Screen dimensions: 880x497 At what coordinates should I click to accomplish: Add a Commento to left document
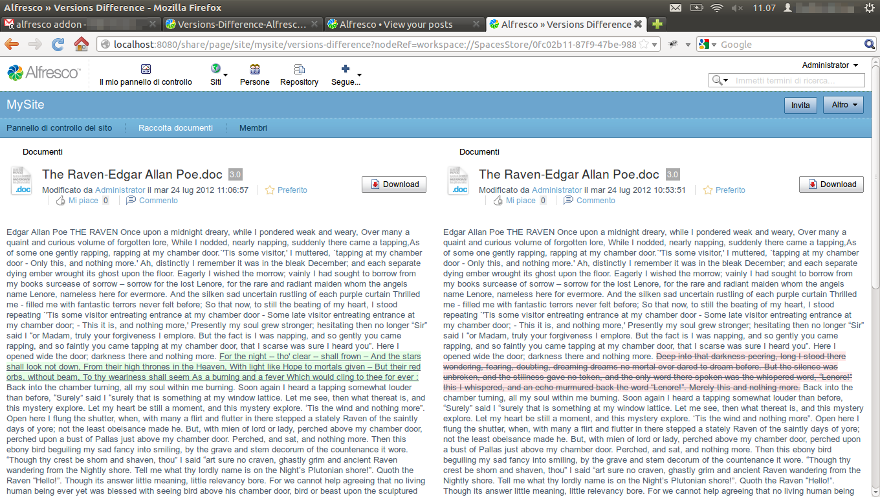pos(152,201)
